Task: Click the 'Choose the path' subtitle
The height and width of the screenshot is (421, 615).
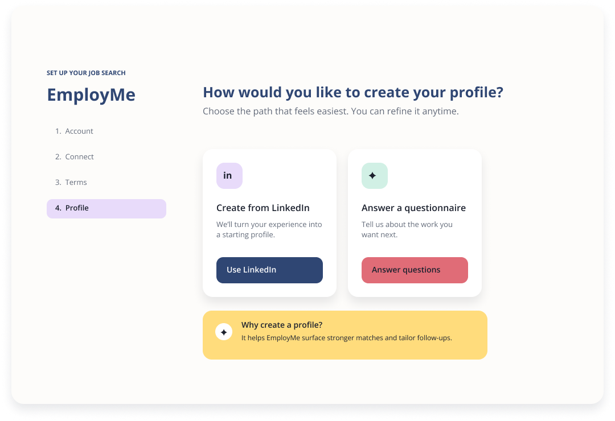Action: [x=331, y=112]
